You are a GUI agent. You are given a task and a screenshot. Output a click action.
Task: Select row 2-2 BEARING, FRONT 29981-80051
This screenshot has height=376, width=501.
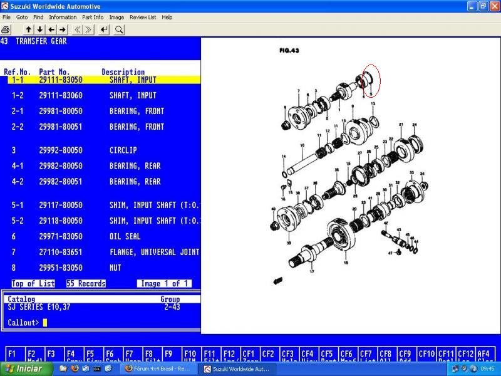click(x=104, y=127)
